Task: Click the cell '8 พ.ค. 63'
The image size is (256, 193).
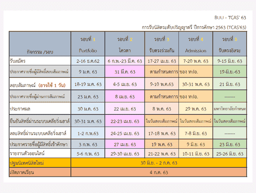Action: click(x=162, y=108)
